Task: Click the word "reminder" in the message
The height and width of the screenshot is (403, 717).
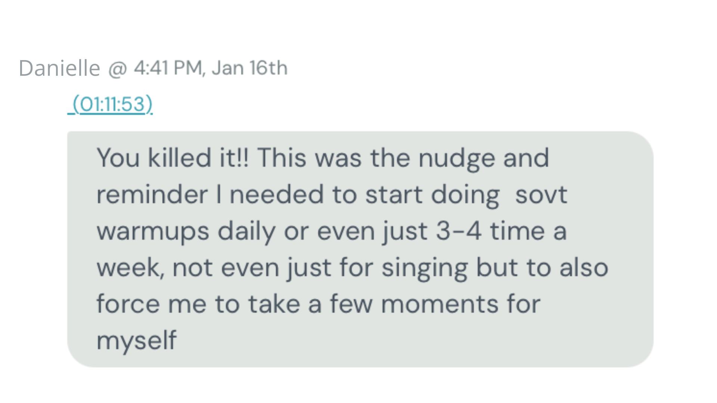Action: tap(152, 195)
